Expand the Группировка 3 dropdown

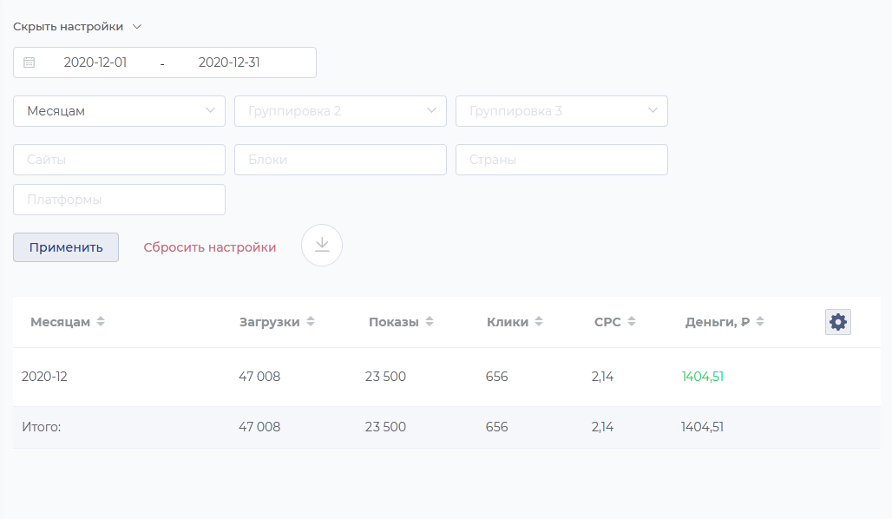coord(561,111)
